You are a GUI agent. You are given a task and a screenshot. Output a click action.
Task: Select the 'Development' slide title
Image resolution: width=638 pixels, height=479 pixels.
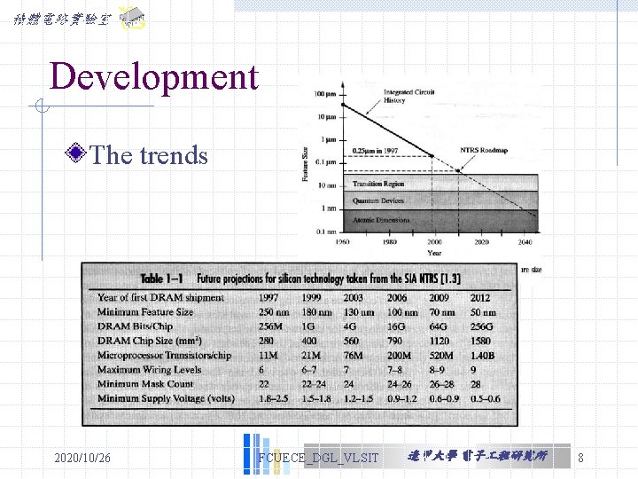[x=154, y=76]
